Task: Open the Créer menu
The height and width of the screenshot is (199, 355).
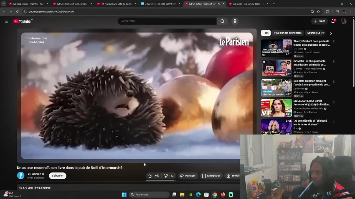Action: point(319,21)
